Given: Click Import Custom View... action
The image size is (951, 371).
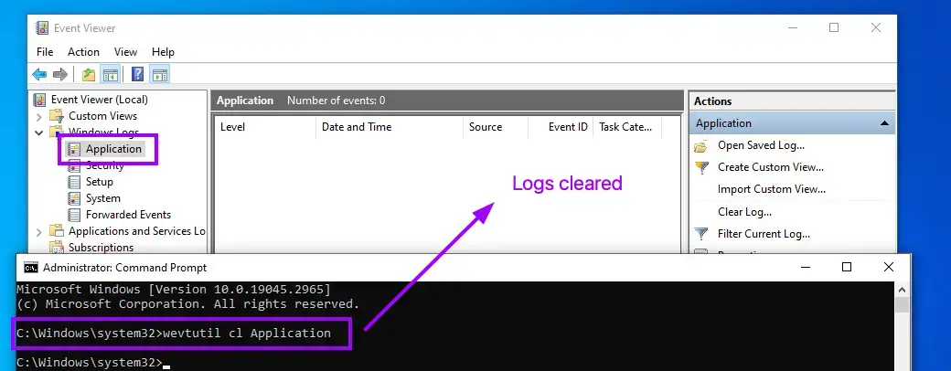Looking at the screenshot, I should (772, 189).
